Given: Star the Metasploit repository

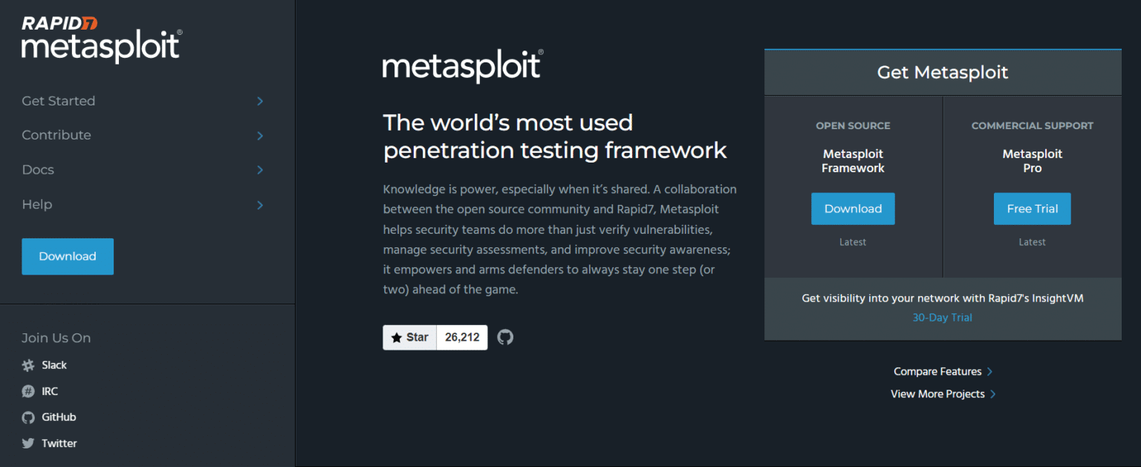Looking at the screenshot, I should 409,337.
